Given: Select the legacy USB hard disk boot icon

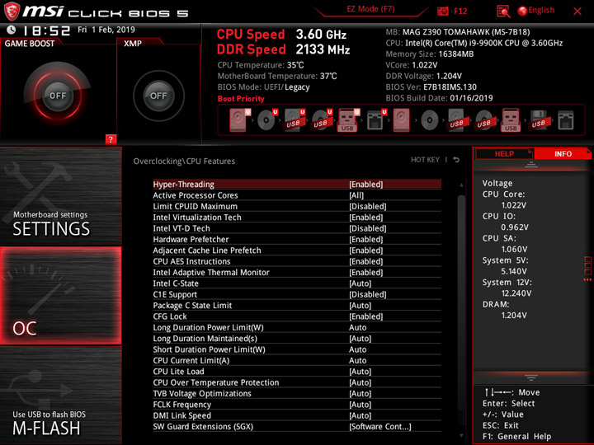Looking at the screenshot, I should 457,120.
